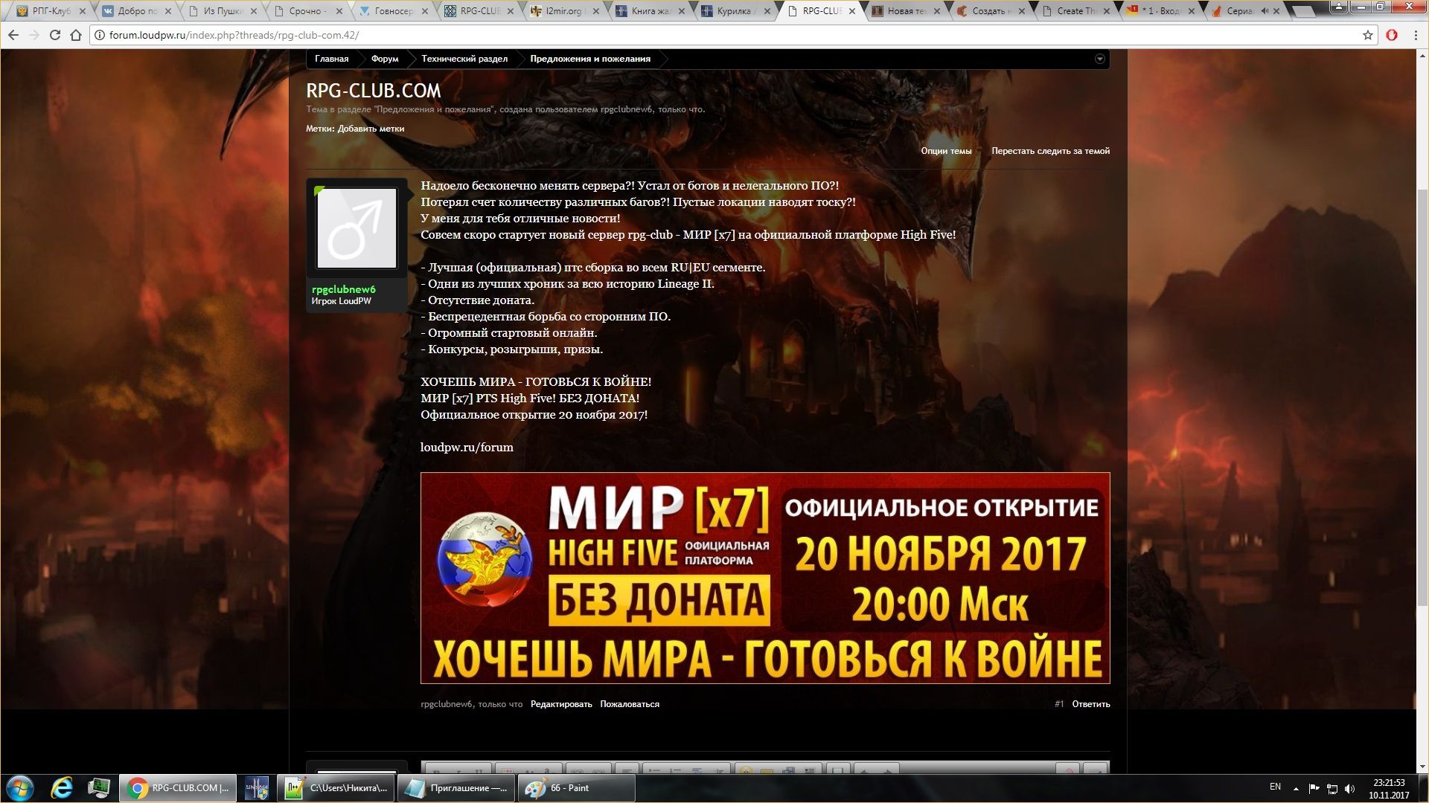Image resolution: width=1429 pixels, height=803 pixels.
Task: Click the Редактировать link under the post
Action: pyautogui.click(x=560, y=704)
